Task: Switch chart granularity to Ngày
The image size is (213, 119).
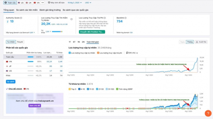Action: (x=182, y=42)
